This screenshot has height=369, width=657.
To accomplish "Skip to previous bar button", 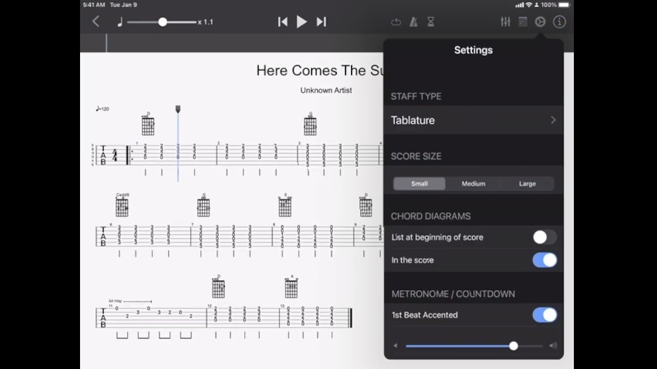I will tap(283, 22).
